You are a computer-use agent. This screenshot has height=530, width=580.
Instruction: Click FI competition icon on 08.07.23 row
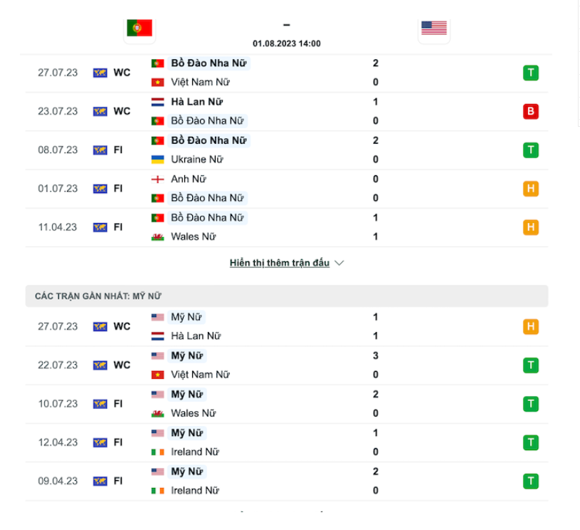pos(100,150)
